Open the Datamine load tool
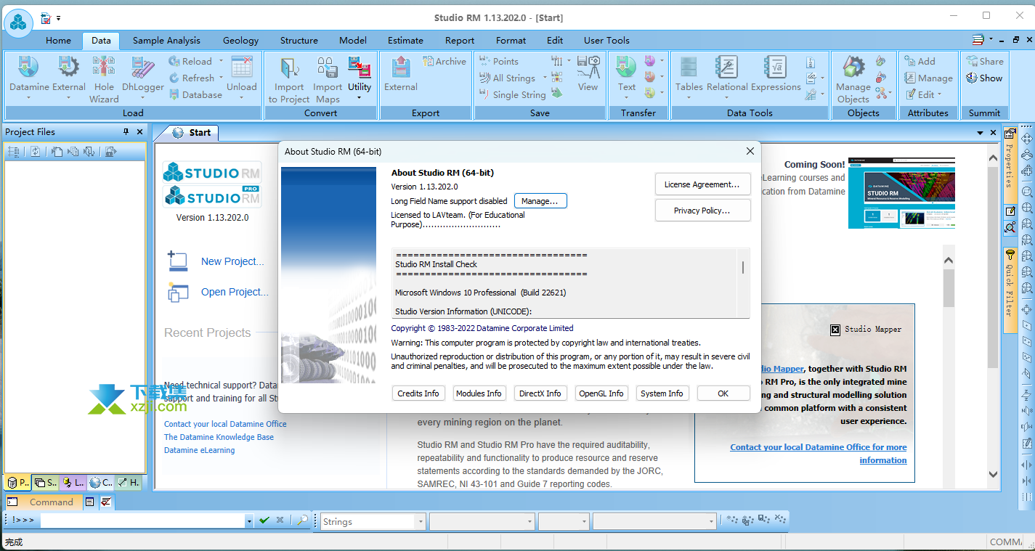Screen dimensions: 1035x551 click(x=29, y=76)
